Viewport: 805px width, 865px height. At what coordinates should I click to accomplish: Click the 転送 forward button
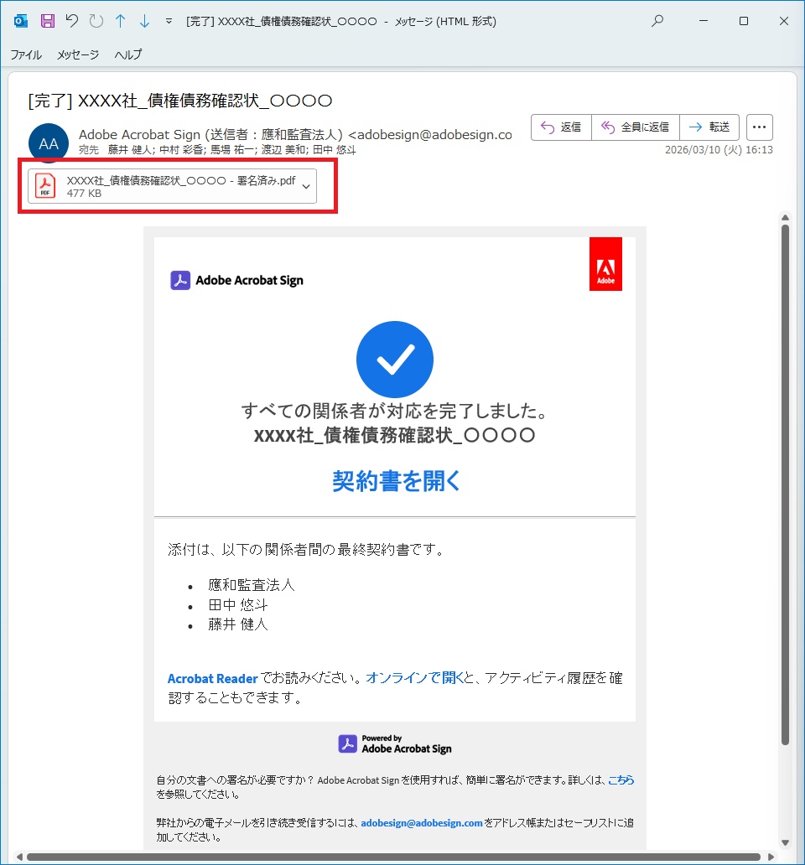709,127
